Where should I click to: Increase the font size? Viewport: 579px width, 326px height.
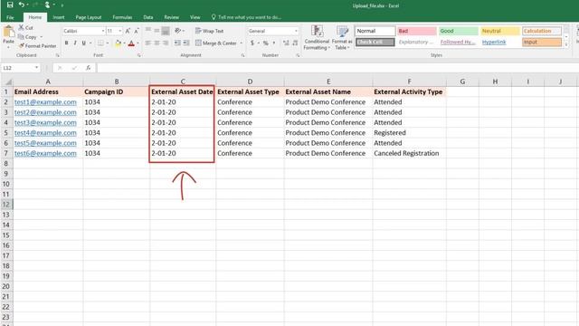pyautogui.click(x=128, y=31)
